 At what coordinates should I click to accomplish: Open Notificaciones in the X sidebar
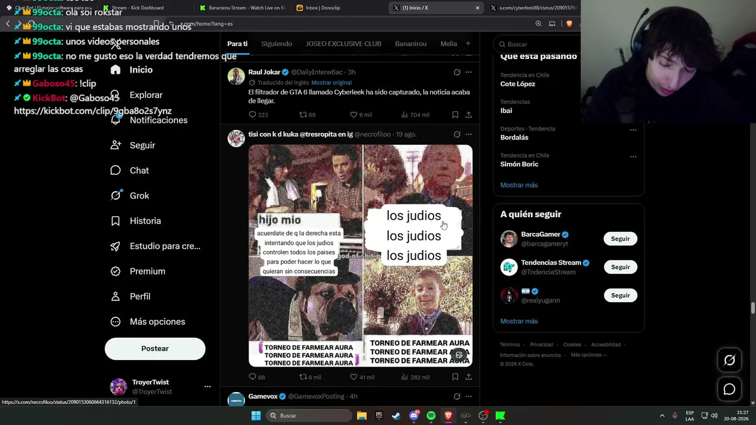click(158, 120)
